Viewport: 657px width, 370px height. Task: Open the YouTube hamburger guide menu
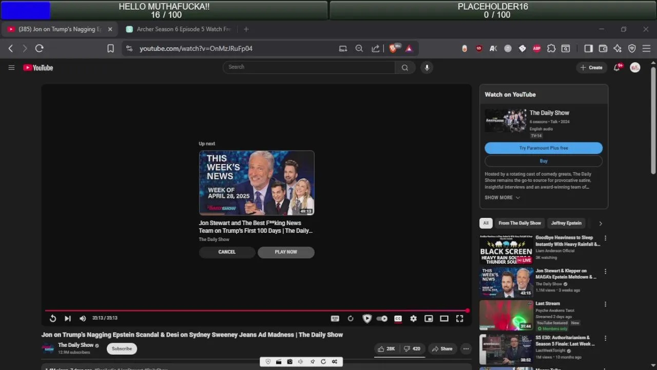[11, 67]
